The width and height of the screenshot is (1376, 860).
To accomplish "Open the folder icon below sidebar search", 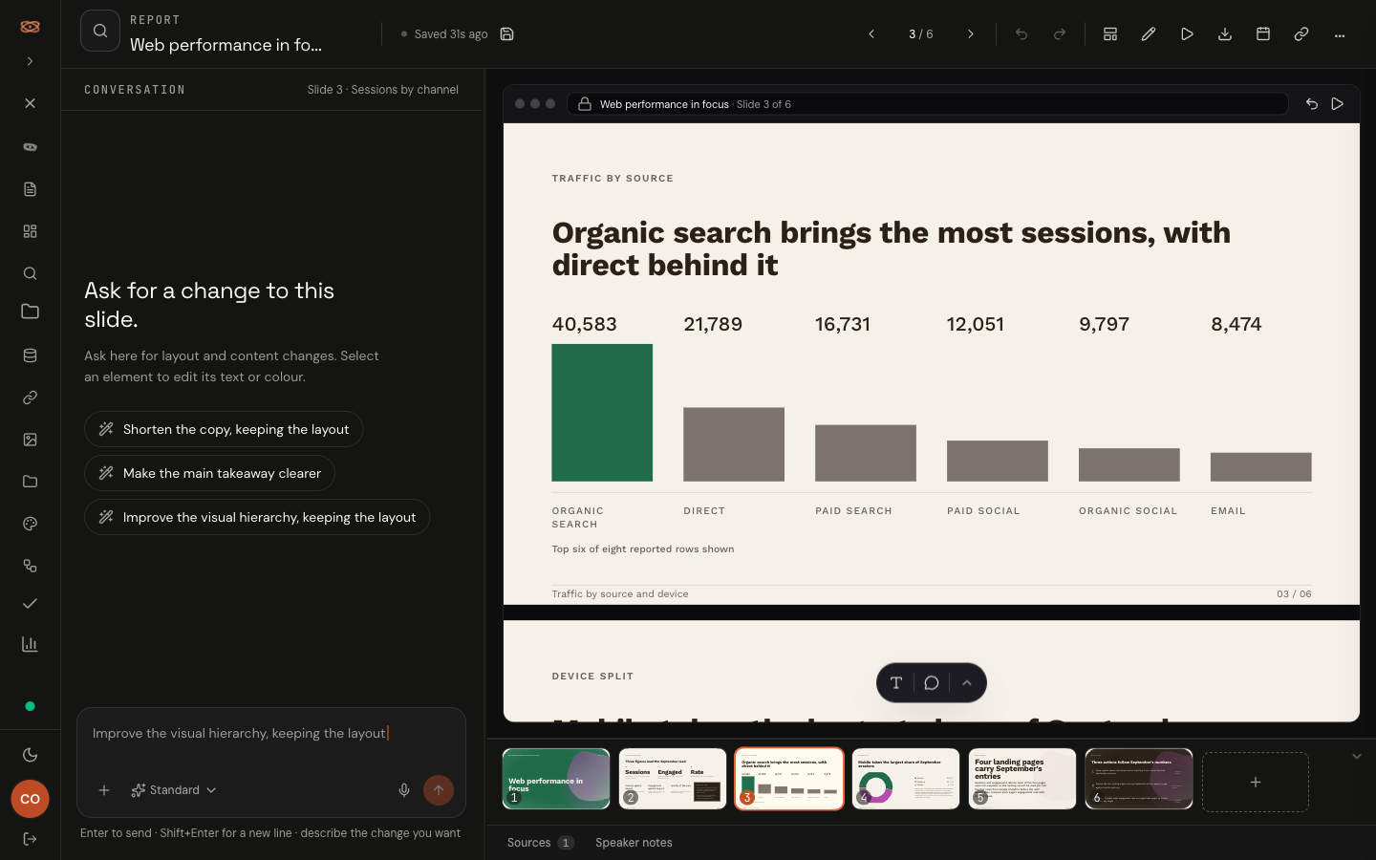I will pyautogui.click(x=30, y=312).
